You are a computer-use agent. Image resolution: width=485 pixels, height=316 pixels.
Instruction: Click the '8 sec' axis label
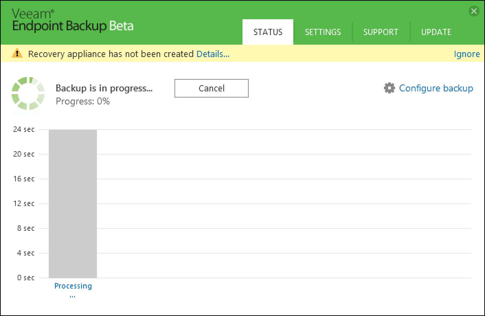26,228
